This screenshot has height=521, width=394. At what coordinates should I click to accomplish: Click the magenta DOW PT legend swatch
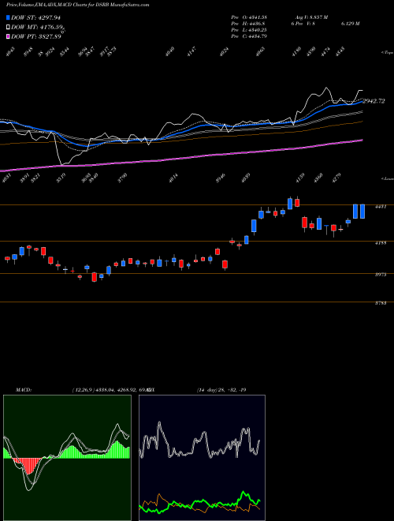pyautogui.click(x=9, y=36)
